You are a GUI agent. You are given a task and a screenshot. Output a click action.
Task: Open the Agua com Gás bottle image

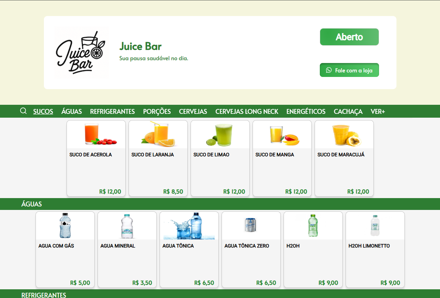[65, 226]
